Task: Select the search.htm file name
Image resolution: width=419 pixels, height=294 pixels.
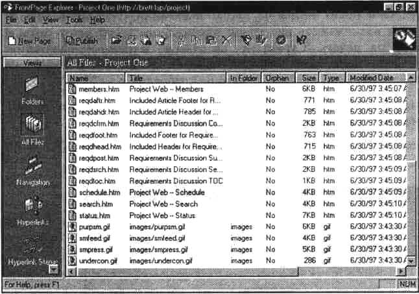Action: tap(95, 204)
